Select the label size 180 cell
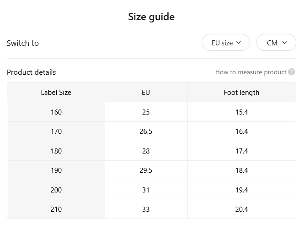The width and height of the screenshot is (299, 225). click(56, 151)
